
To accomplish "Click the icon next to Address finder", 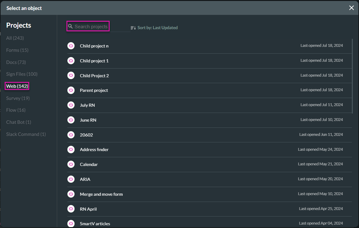I will [x=71, y=149].
